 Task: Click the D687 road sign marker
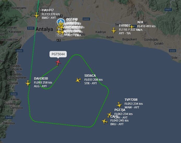pos(168,9)
